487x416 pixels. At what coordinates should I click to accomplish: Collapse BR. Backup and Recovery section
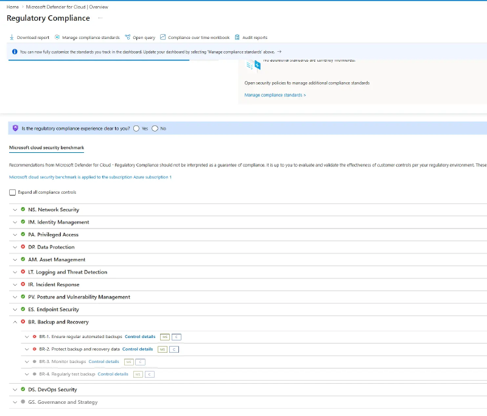click(x=15, y=322)
